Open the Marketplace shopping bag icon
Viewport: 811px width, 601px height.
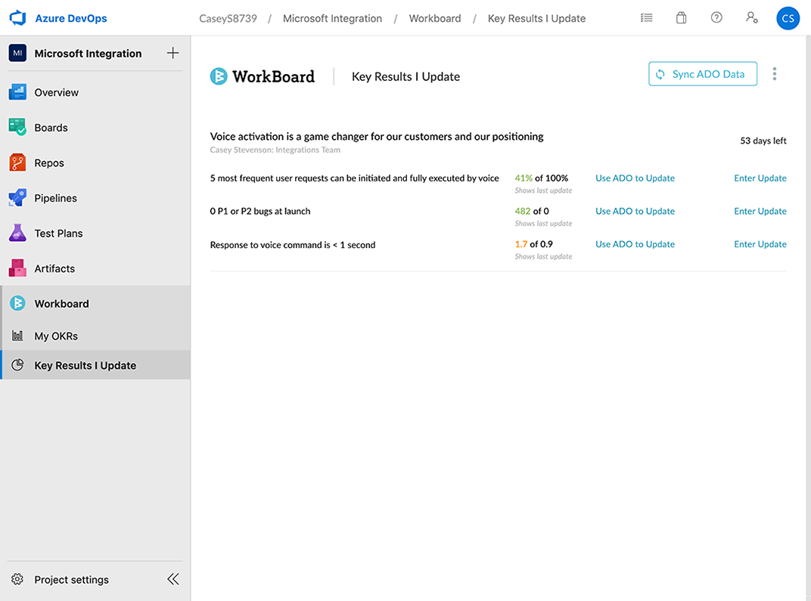point(681,17)
